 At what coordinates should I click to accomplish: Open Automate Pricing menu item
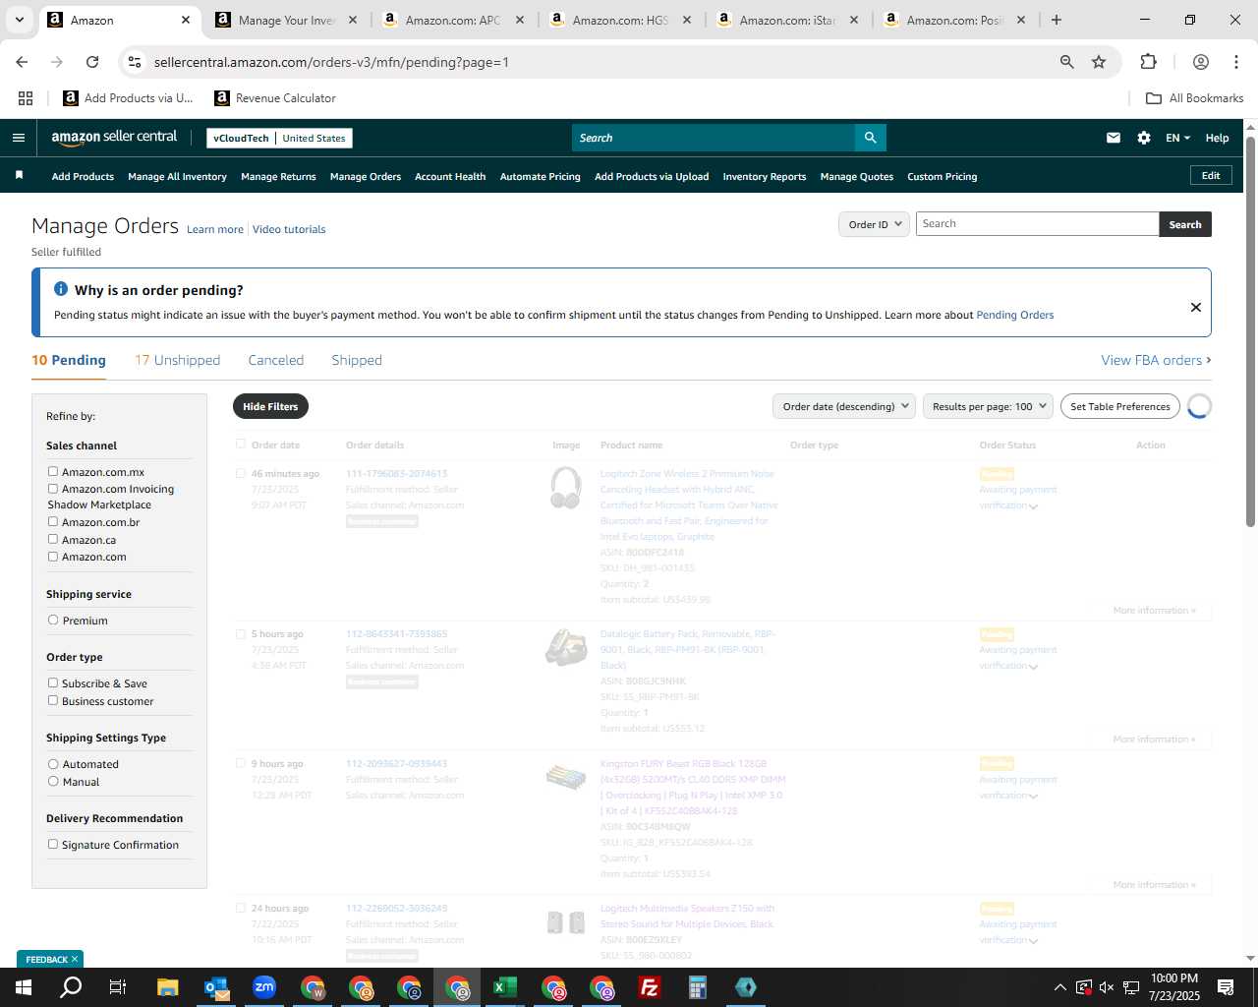pos(541,176)
